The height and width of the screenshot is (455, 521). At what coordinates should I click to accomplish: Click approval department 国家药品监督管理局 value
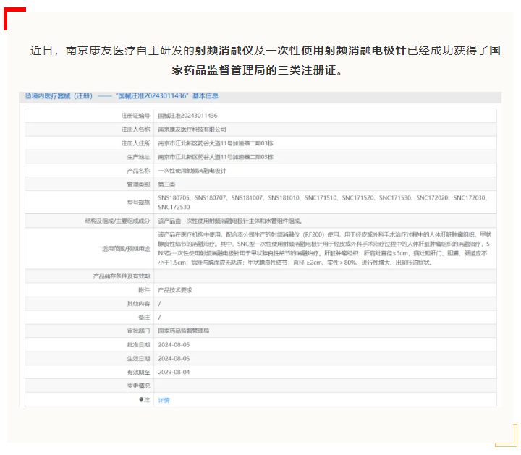click(x=183, y=331)
